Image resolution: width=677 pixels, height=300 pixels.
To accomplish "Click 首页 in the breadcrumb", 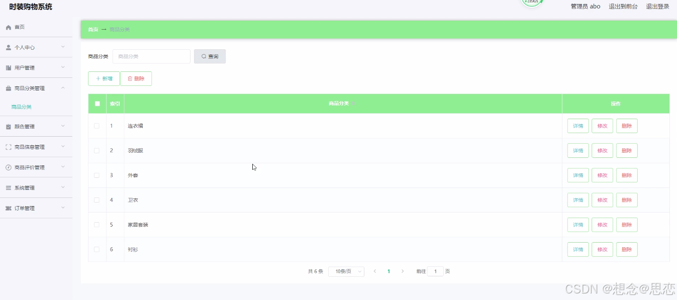I will (x=93, y=30).
